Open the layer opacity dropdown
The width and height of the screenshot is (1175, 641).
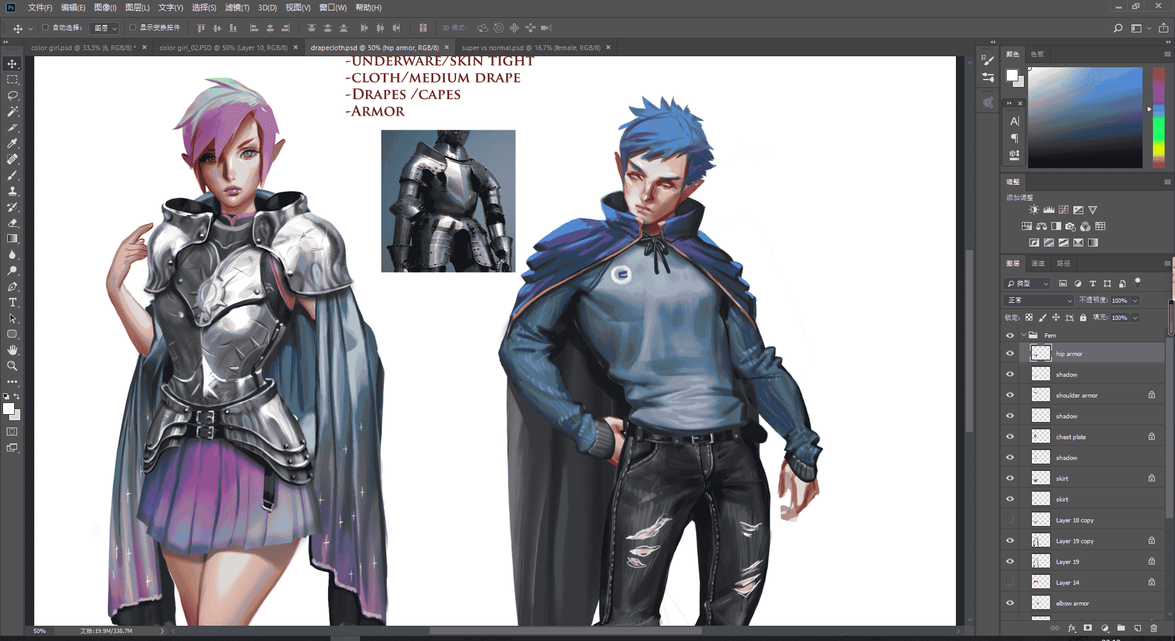(x=1135, y=300)
